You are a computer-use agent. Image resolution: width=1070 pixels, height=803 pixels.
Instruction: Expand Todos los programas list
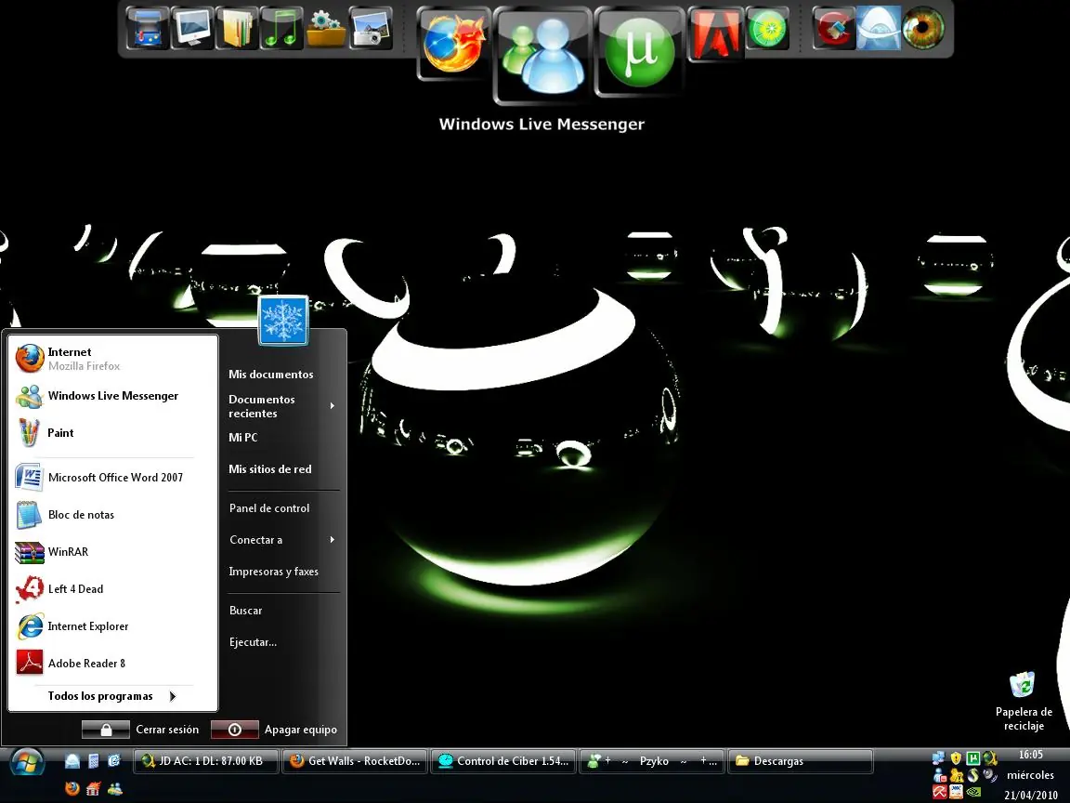(x=111, y=696)
